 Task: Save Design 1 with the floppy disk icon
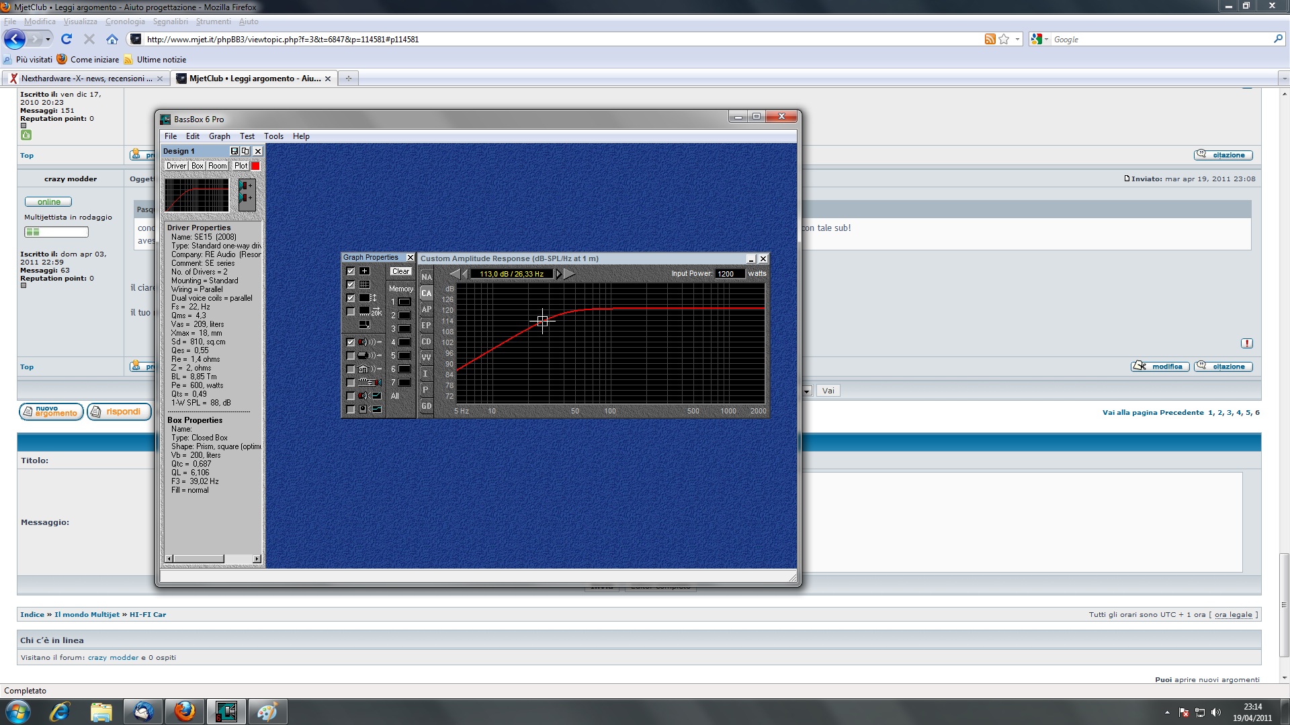234,151
